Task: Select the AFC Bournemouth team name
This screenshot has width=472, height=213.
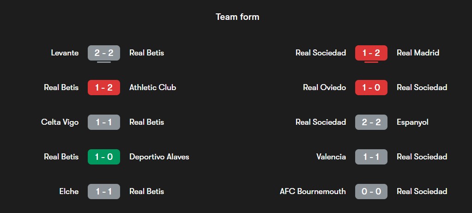Action: click(x=313, y=191)
